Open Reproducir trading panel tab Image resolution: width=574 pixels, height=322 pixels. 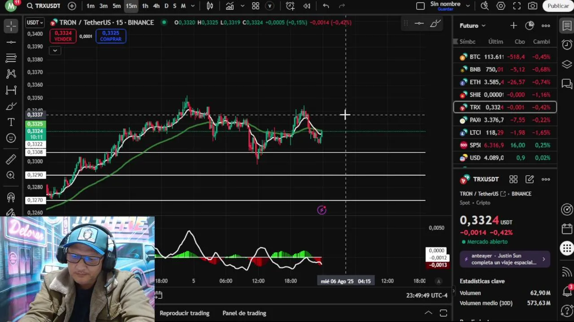(184, 313)
